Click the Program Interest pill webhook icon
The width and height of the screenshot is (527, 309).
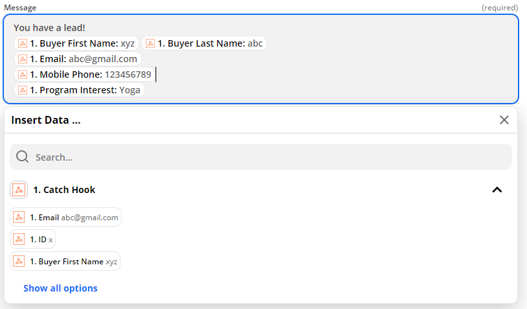point(23,90)
